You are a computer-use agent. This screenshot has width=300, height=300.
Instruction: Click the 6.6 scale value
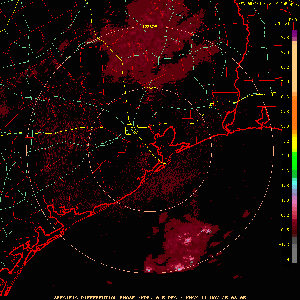click(285, 97)
